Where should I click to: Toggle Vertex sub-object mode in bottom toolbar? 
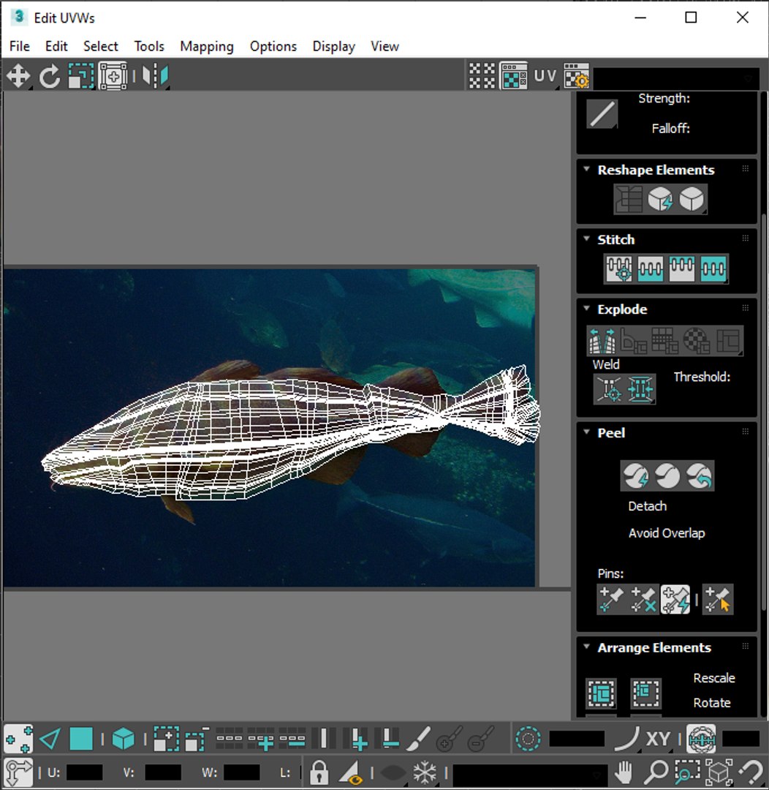point(18,739)
